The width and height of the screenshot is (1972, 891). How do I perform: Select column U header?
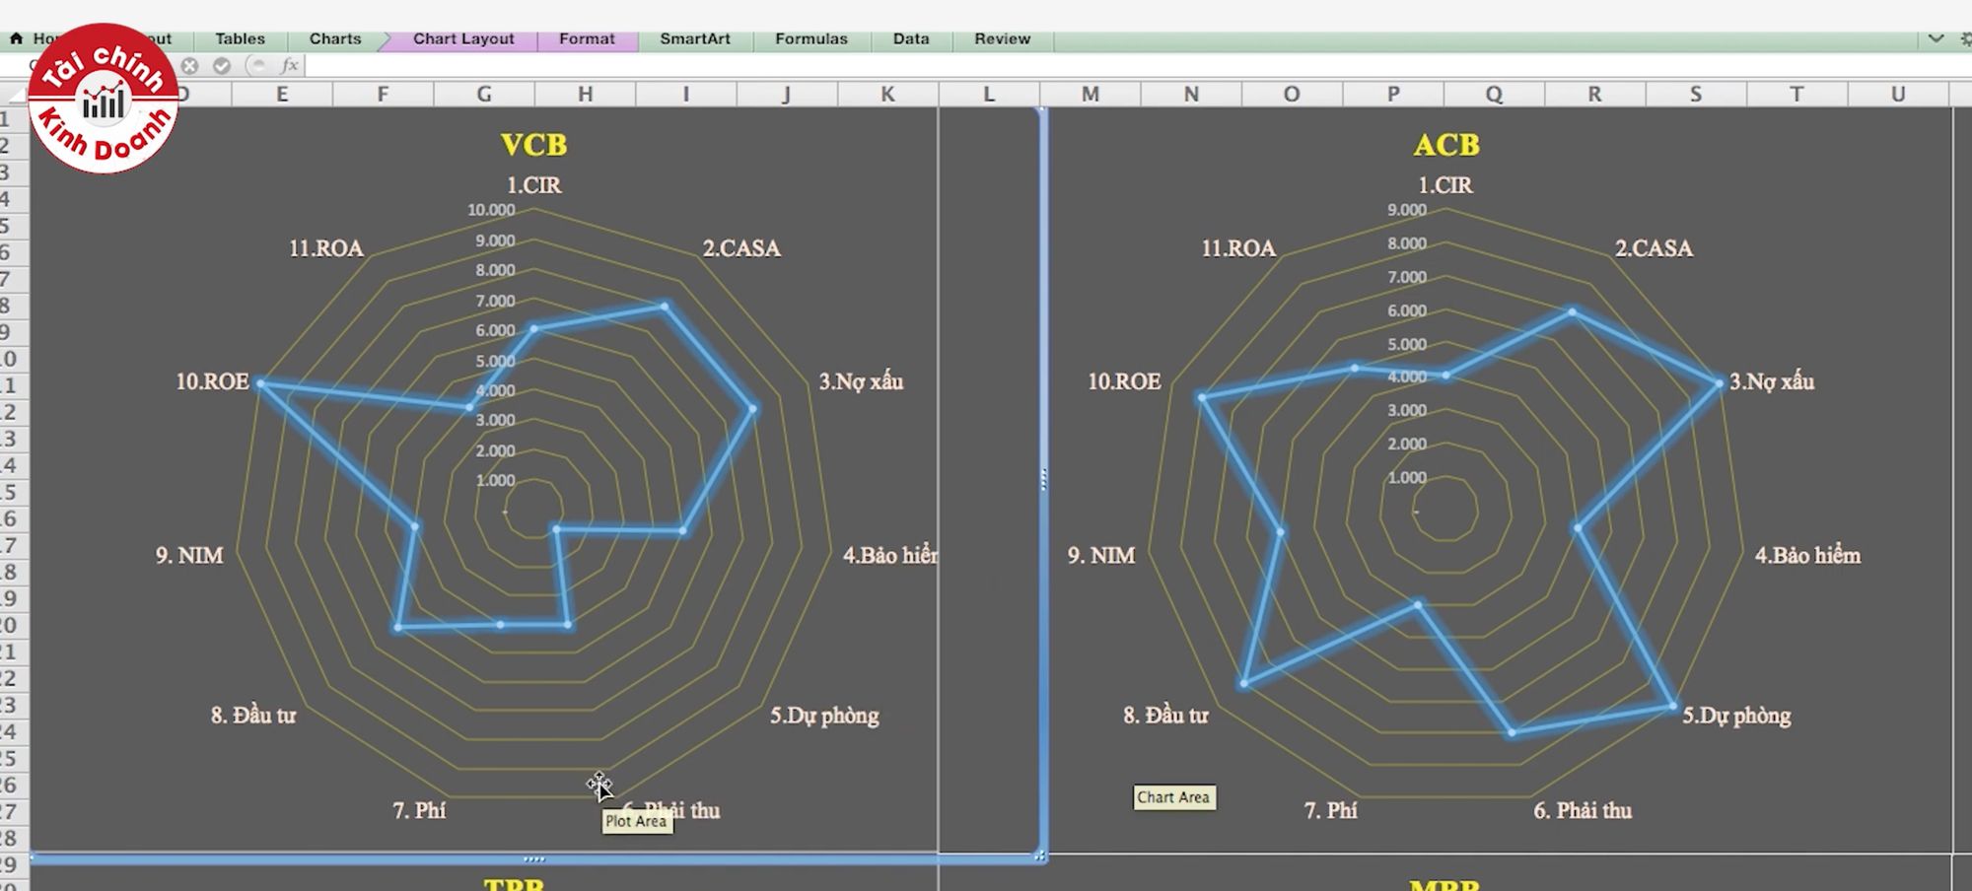tap(1898, 94)
